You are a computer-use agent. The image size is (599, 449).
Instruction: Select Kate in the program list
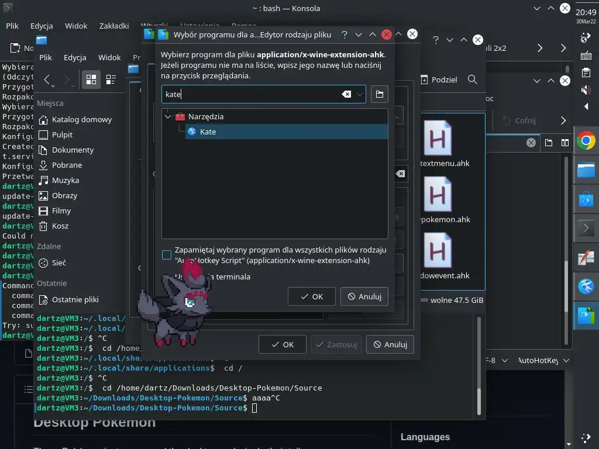point(287,132)
